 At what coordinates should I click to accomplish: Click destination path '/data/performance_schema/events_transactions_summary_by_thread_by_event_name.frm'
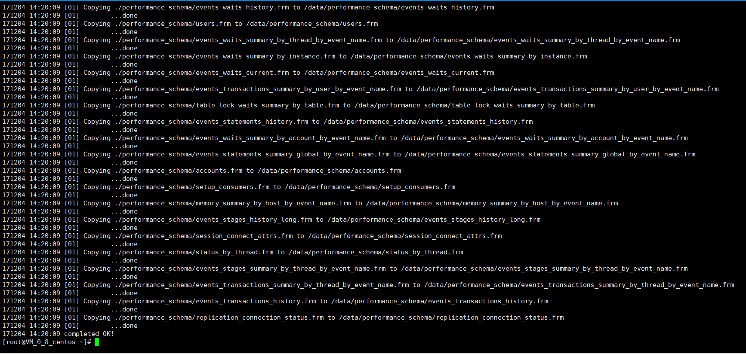click(579, 285)
